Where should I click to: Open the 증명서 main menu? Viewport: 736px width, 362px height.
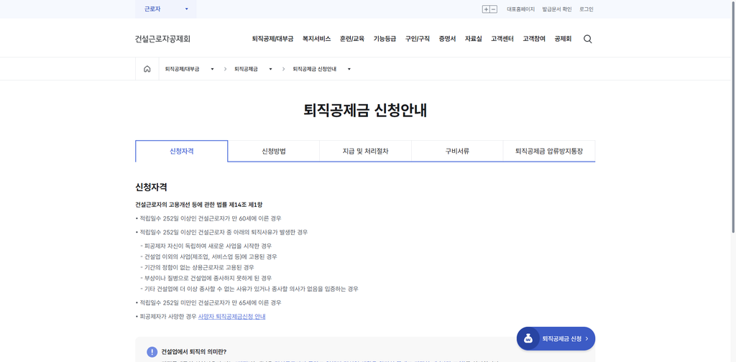tap(447, 39)
